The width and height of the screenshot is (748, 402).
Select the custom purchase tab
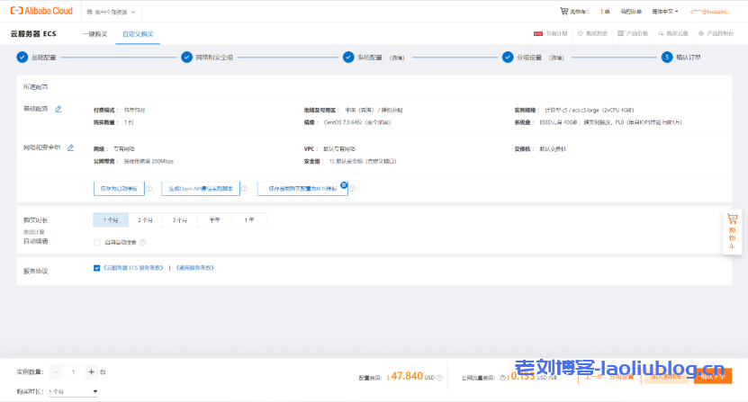[138, 33]
